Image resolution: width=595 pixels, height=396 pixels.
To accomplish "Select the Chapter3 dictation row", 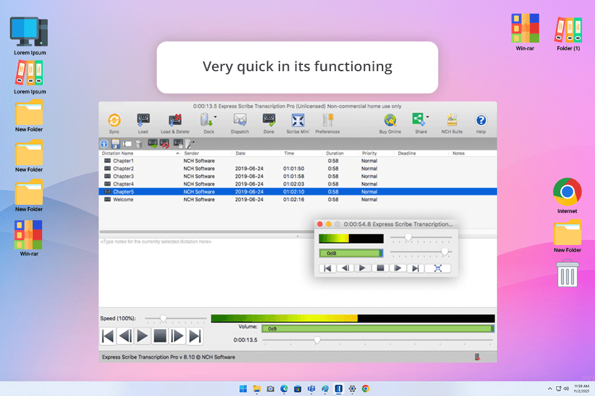I will click(298, 176).
